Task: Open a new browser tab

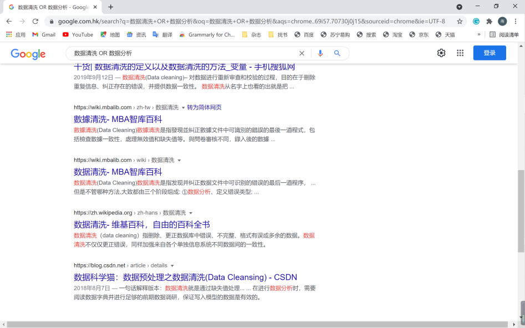Action: 111,7
